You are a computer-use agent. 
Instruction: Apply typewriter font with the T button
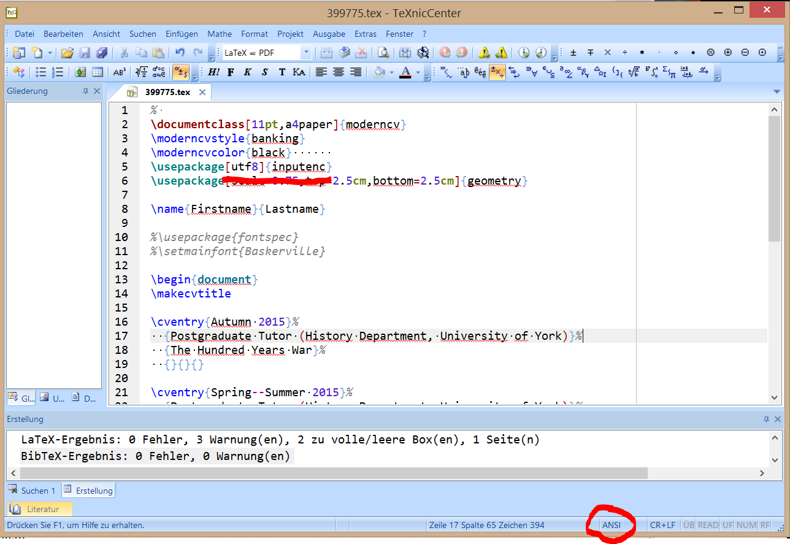(x=282, y=72)
